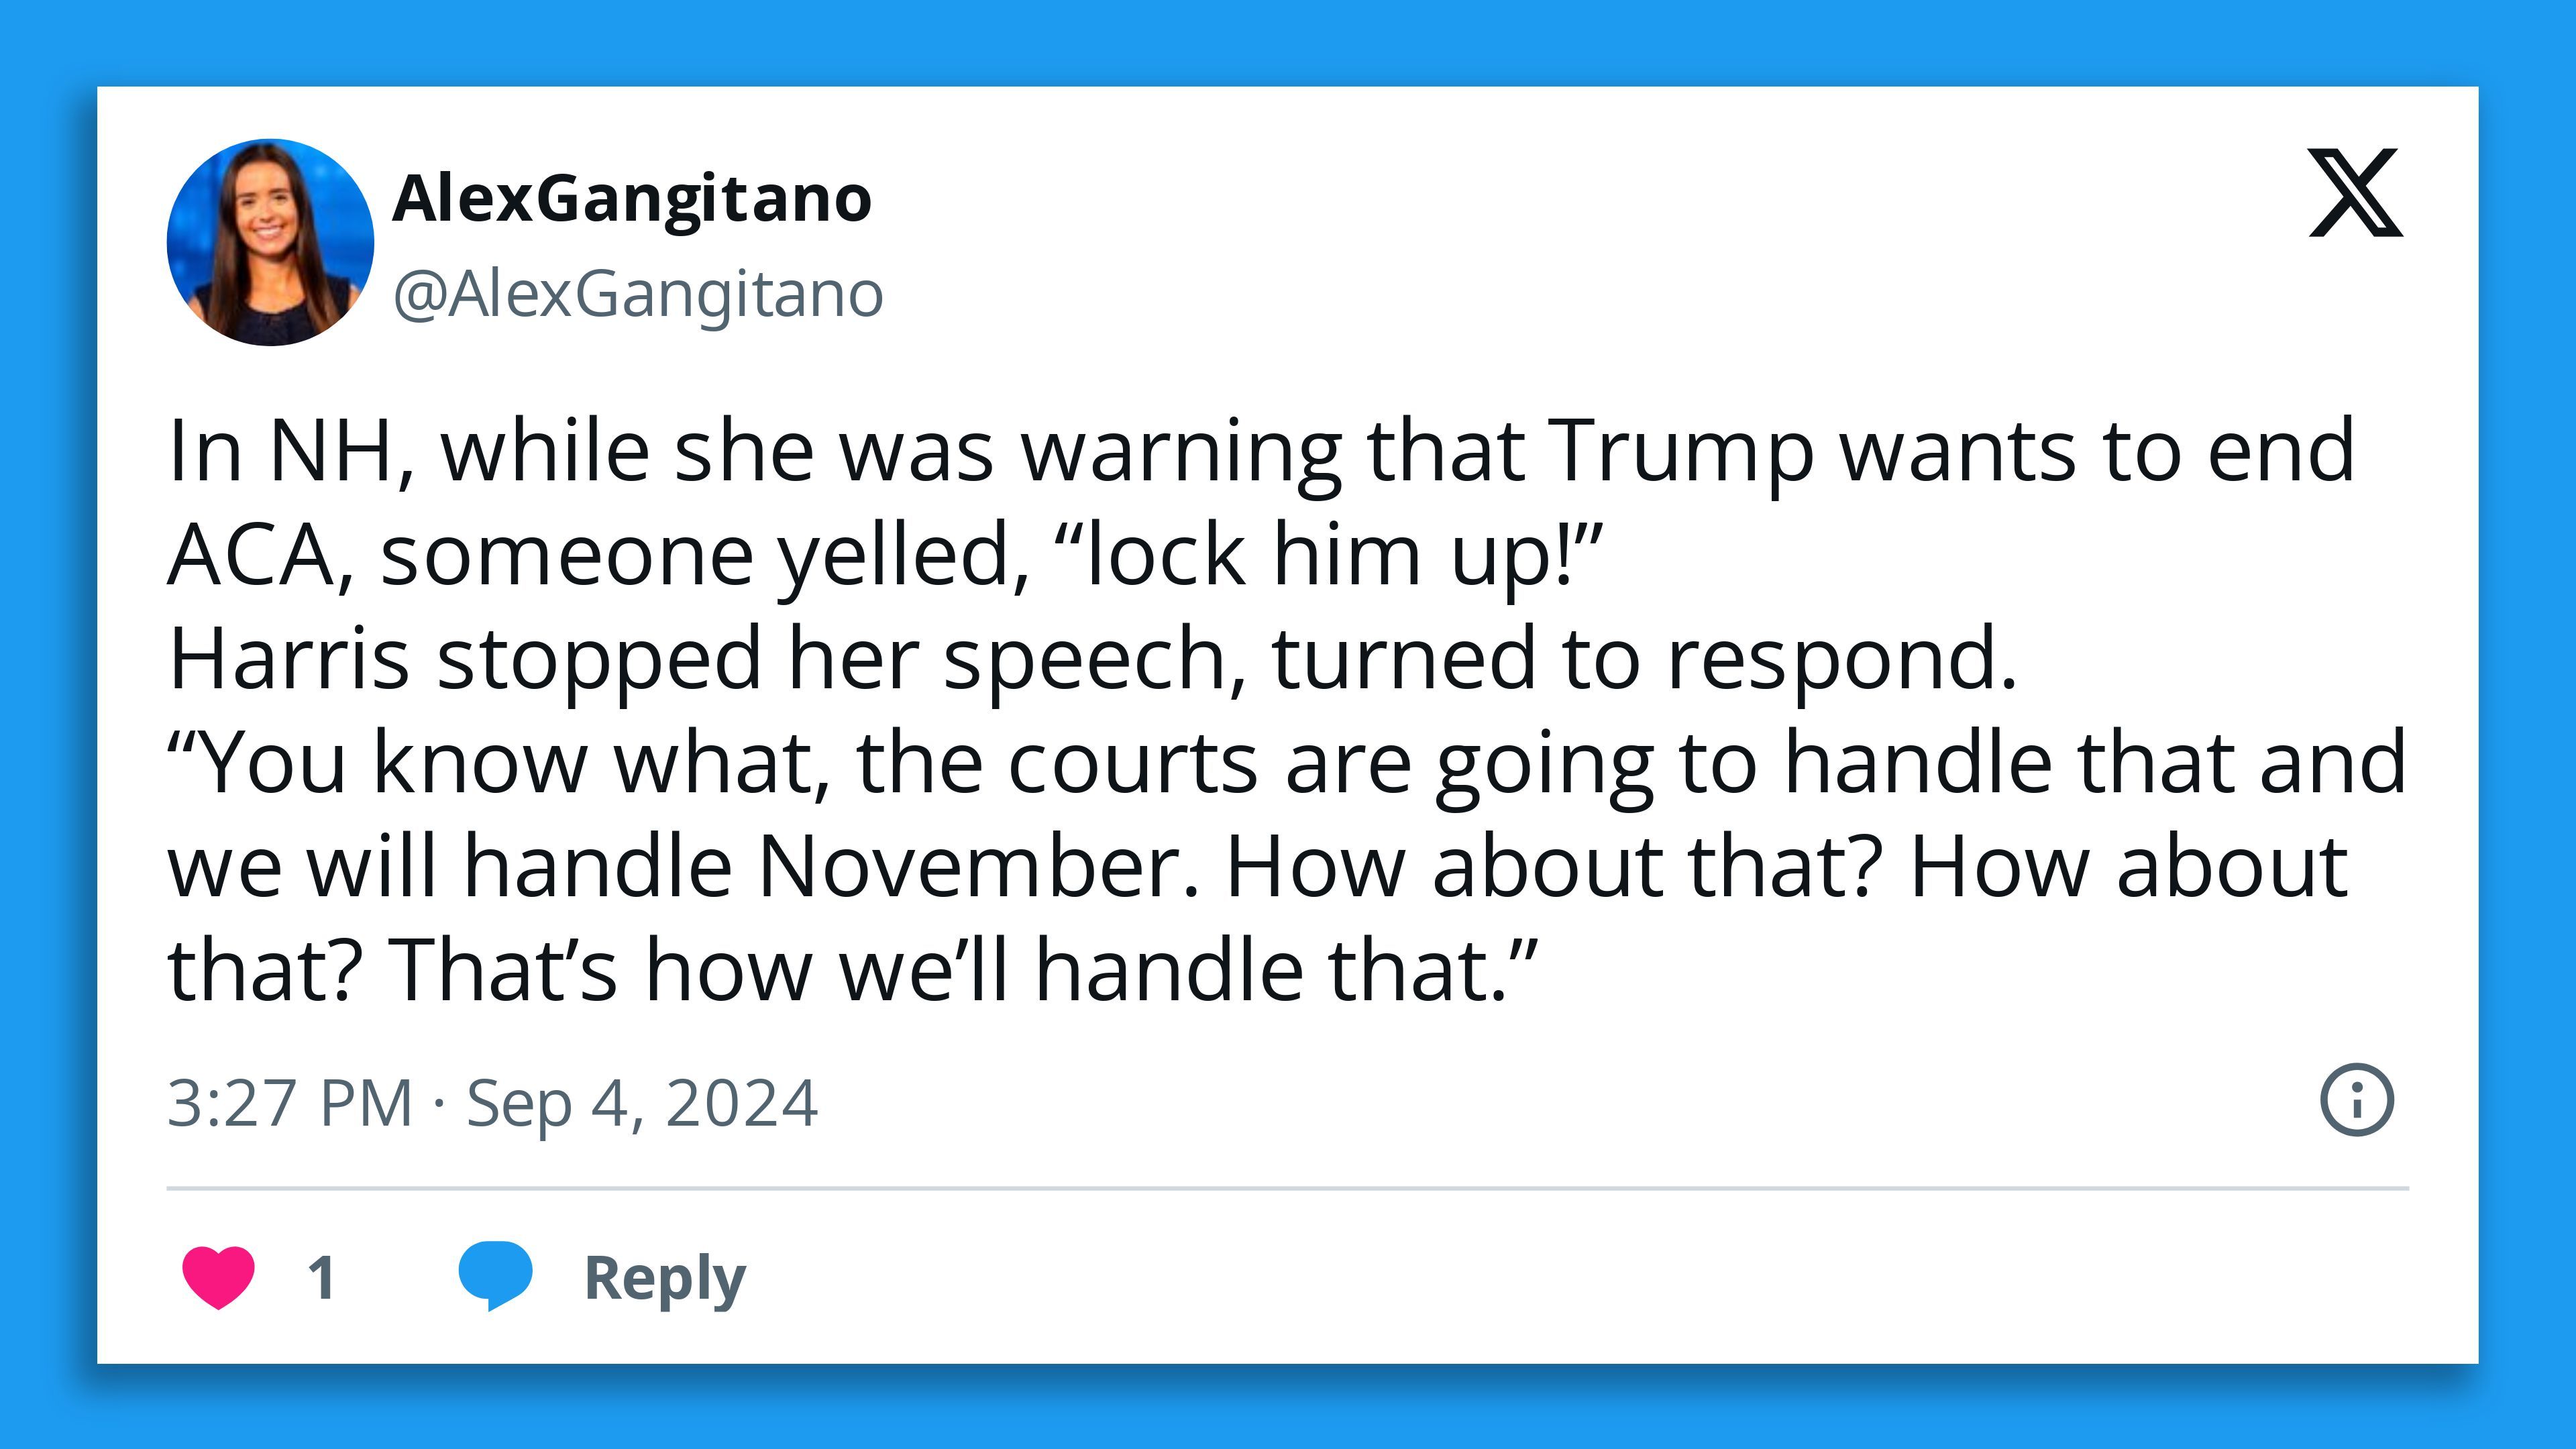The height and width of the screenshot is (1449, 2576).
Task: Open Alex Gangitano's profile photo
Action: [x=270, y=243]
